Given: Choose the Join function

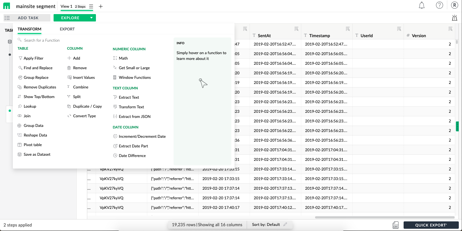Looking at the screenshot, I should [24, 116].
